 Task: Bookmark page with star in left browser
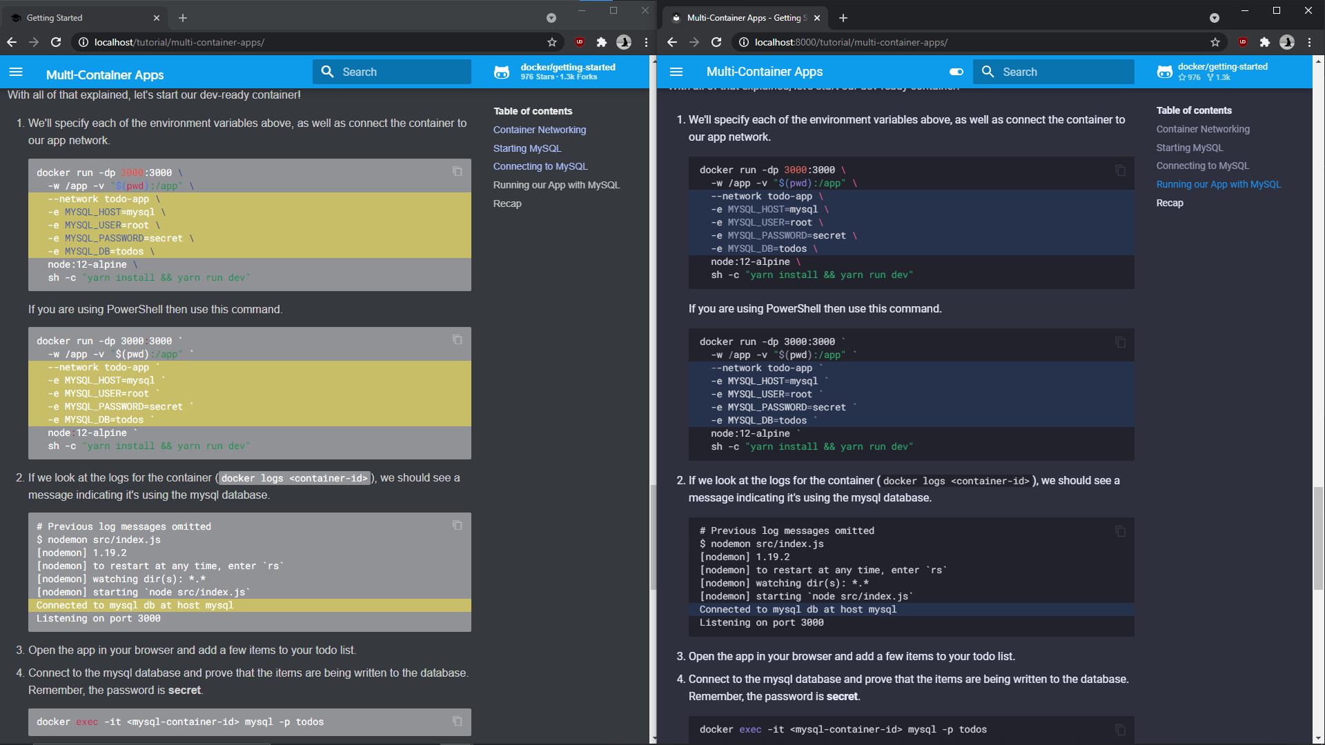(552, 43)
